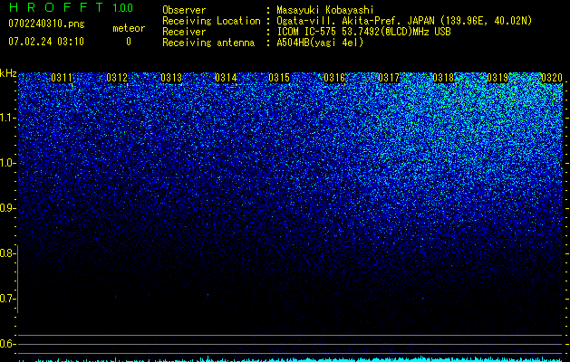Click the 0311 time marker label

click(62, 77)
